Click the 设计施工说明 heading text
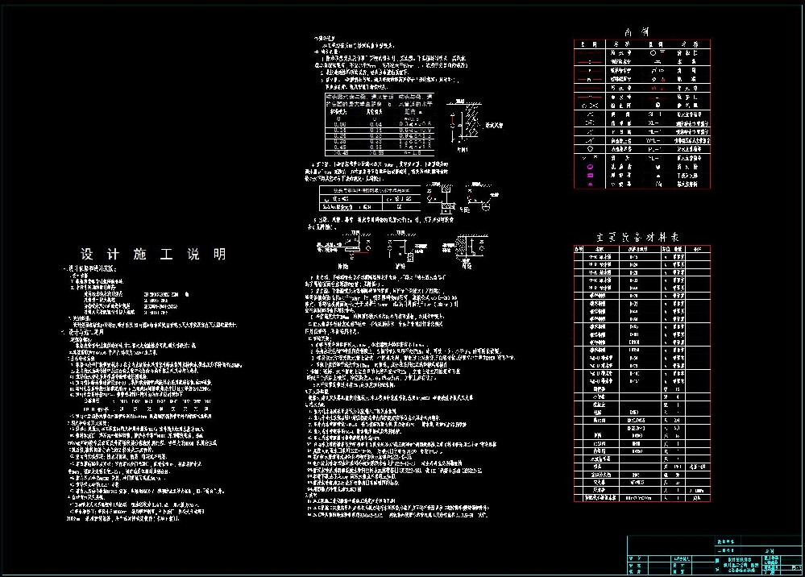Viewport: 805px width, 577px height. tap(153, 255)
